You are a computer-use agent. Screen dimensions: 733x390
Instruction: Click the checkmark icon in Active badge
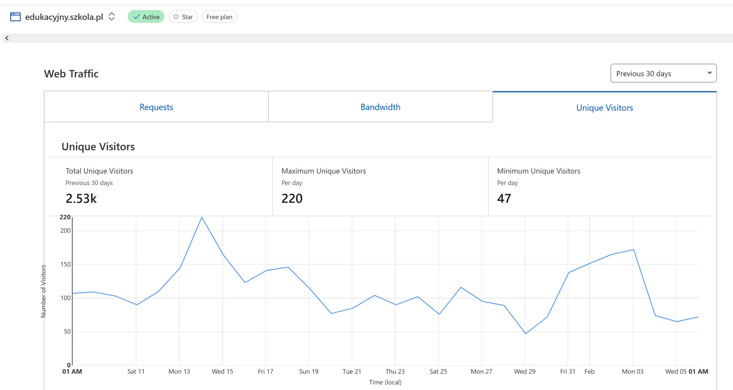pyautogui.click(x=137, y=17)
